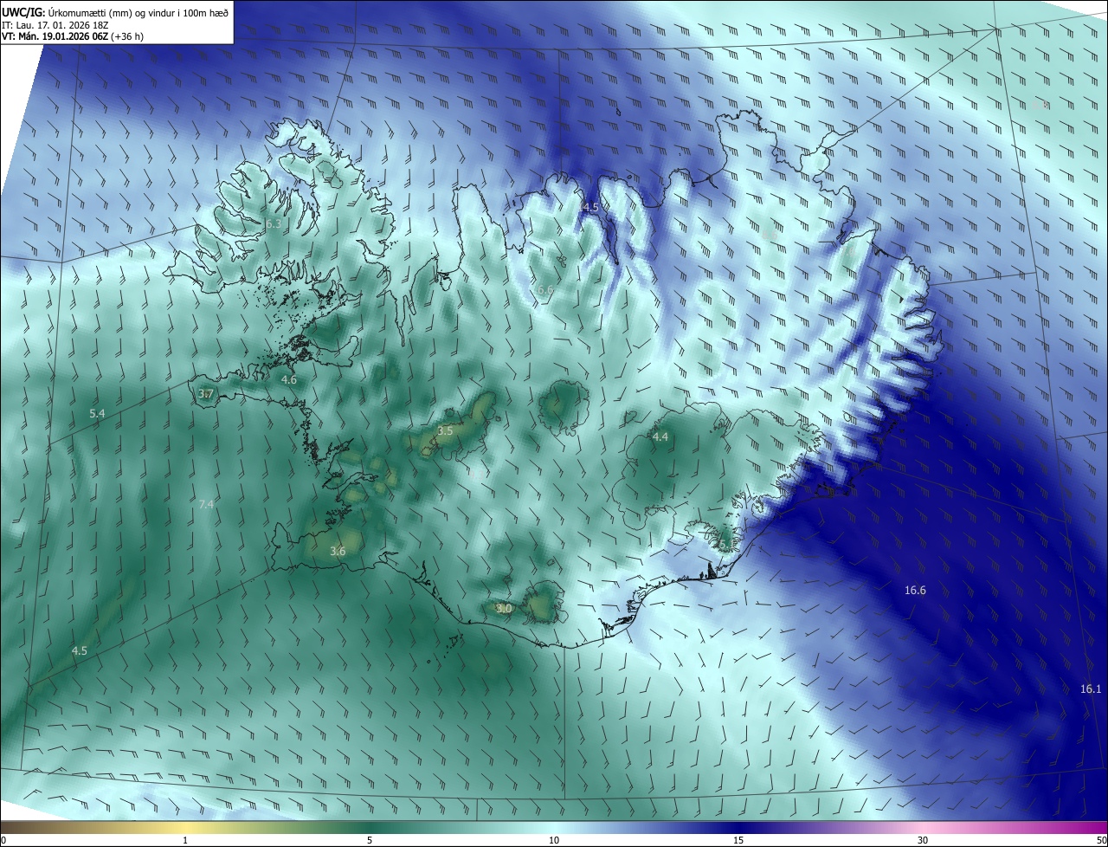
Task: Click the 7.4 value over the sea
Action: [x=206, y=504]
